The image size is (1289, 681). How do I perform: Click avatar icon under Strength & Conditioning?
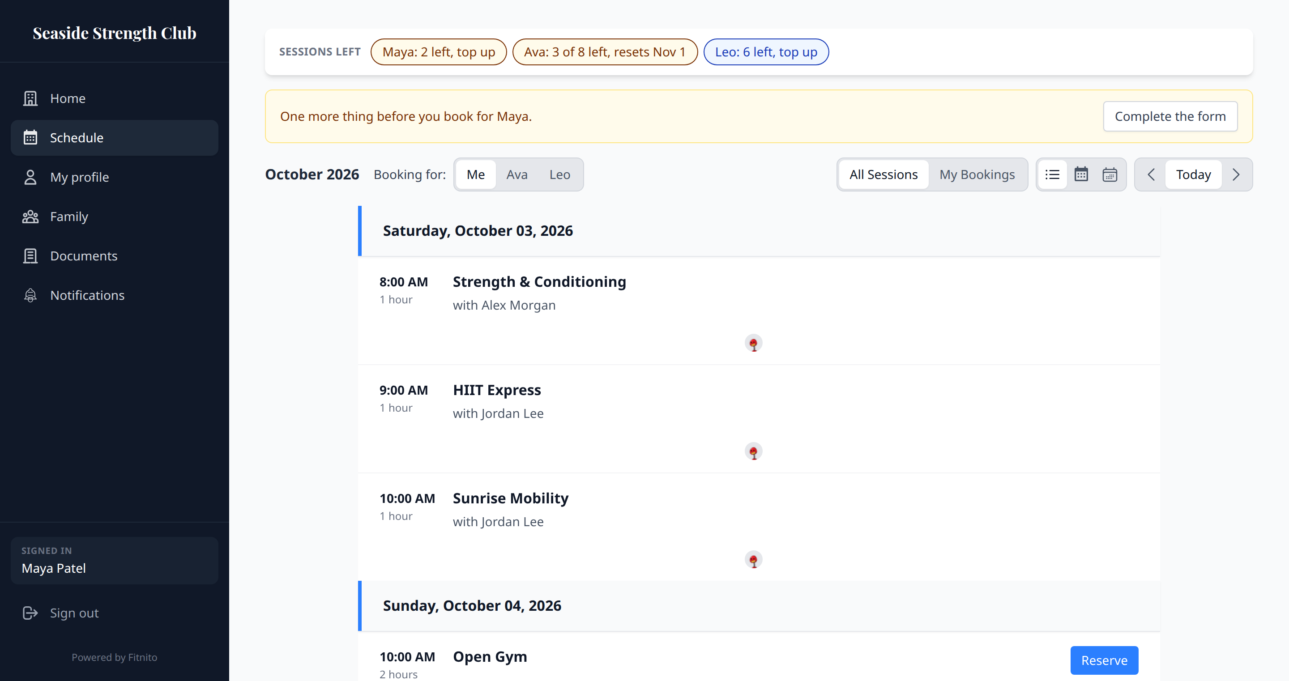point(754,343)
